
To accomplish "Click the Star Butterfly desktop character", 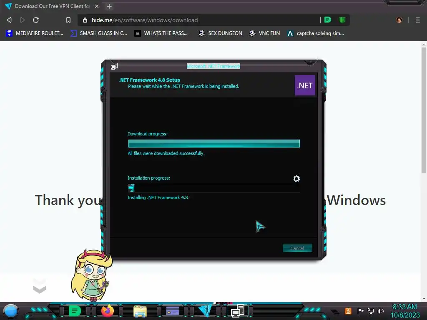I will (91, 275).
